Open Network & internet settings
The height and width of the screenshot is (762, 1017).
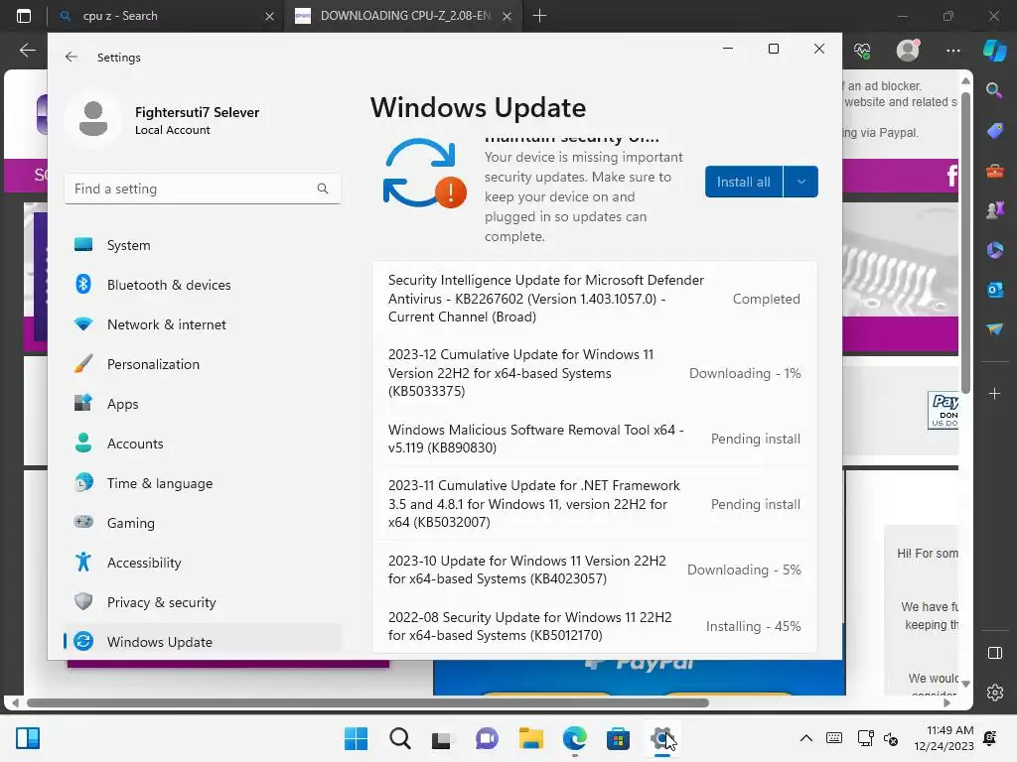203,324
